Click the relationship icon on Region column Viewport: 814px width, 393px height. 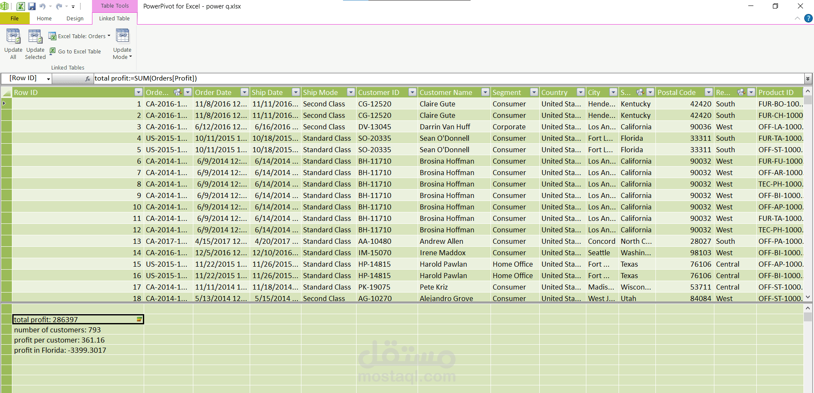741,92
